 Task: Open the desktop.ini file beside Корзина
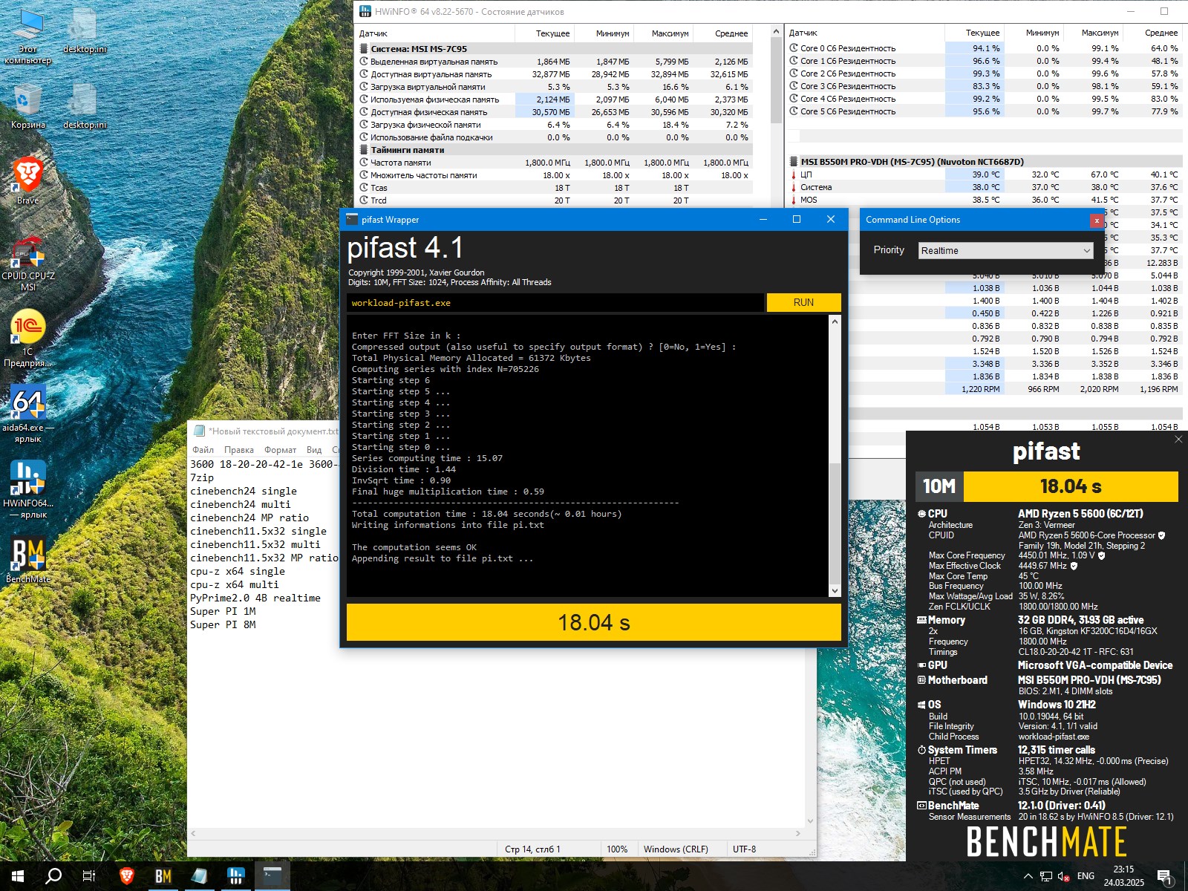click(85, 106)
